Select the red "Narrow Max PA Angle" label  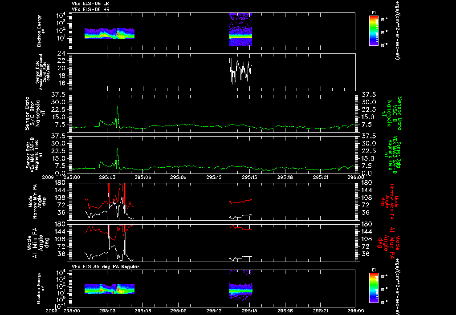(x=390, y=201)
